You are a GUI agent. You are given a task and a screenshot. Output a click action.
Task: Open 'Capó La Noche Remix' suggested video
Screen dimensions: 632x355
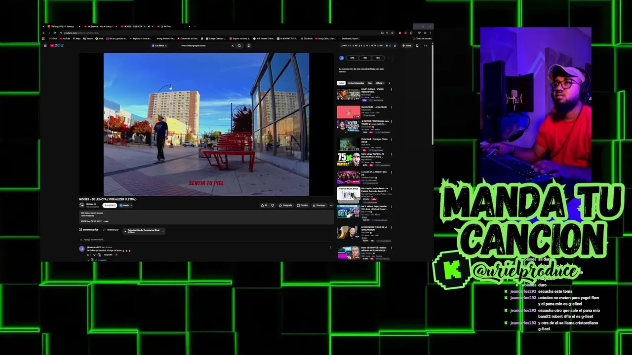[349, 194]
